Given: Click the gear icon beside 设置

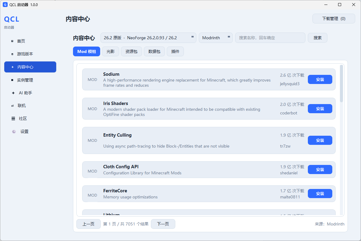Looking at the screenshot, I should pos(14,132).
